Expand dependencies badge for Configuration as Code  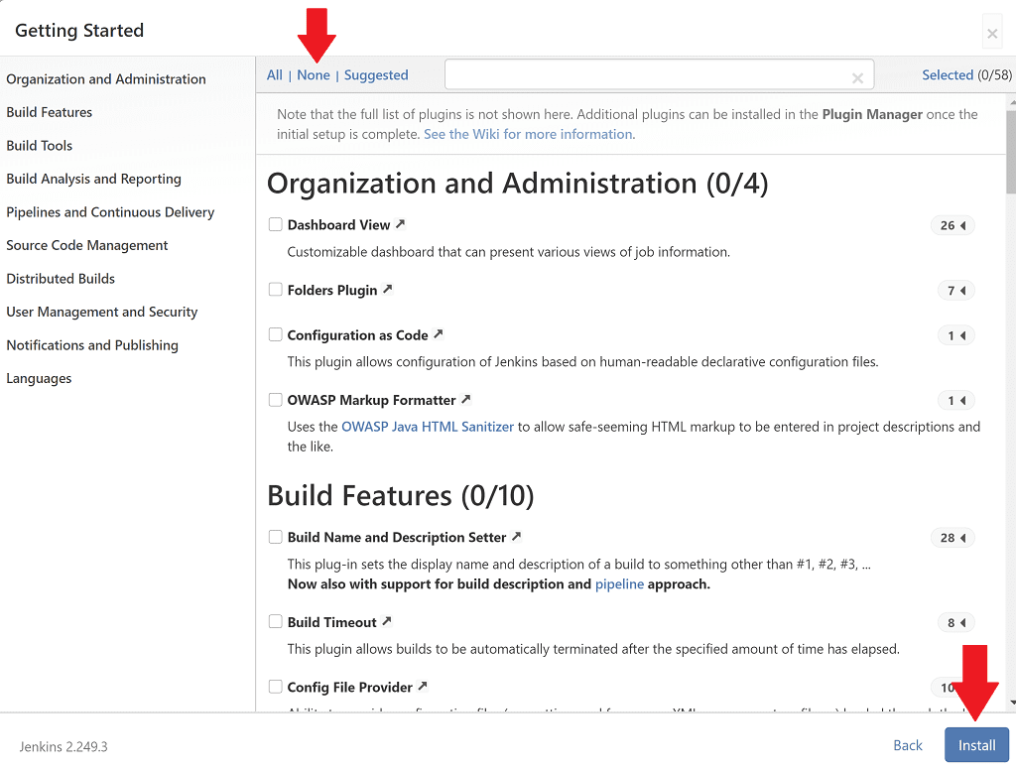pyautogui.click(x=954, y=335)
